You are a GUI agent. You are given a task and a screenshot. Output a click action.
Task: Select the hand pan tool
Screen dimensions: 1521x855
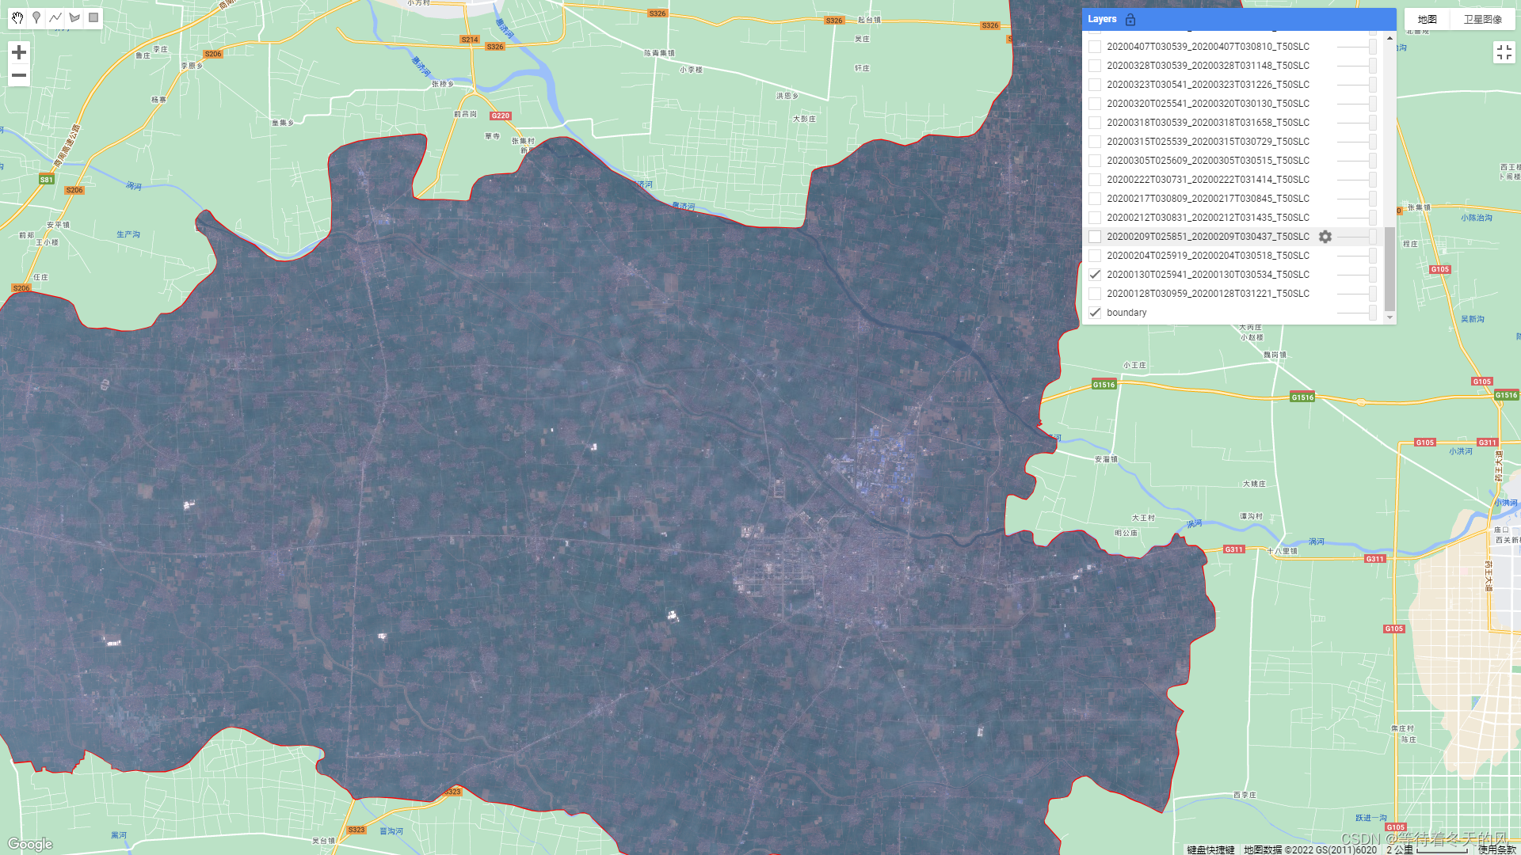[x=17, y=17]
